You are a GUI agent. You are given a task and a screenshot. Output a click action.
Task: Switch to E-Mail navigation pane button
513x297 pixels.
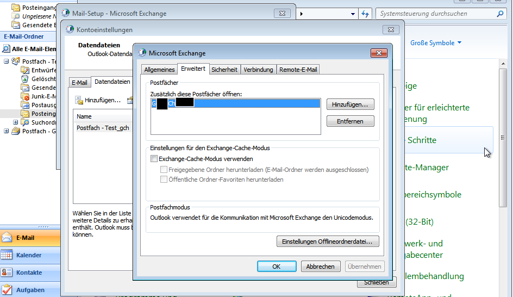(30, 238)
